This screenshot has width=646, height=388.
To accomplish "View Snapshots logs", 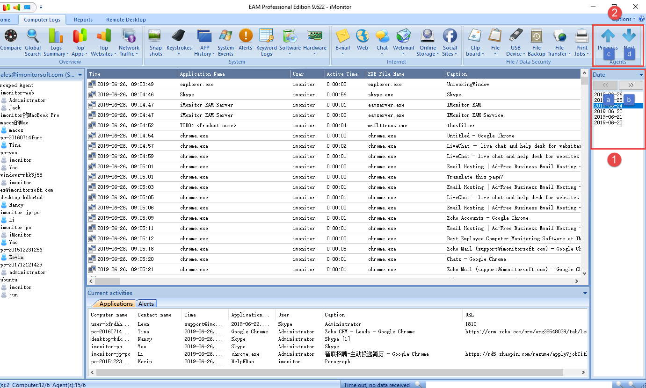I will [x=155, y=42].
